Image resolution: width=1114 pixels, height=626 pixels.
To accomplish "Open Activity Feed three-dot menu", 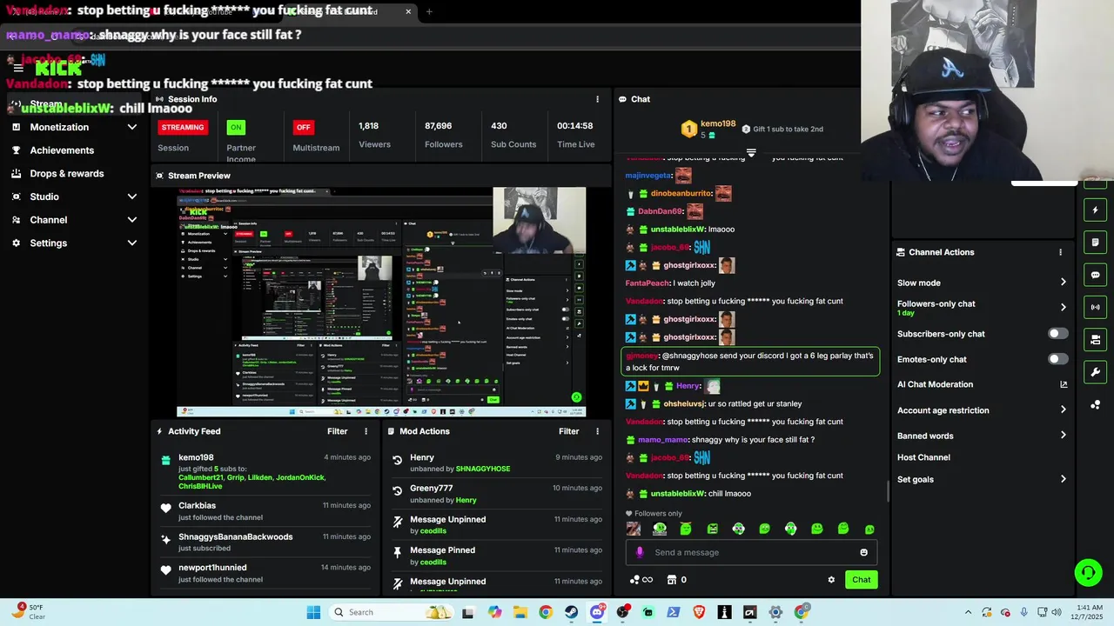I will [366, 431].
